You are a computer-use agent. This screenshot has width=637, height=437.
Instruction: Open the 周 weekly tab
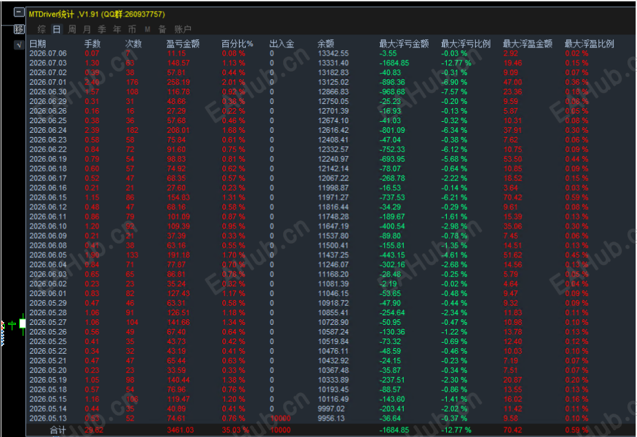click(72, 29)
